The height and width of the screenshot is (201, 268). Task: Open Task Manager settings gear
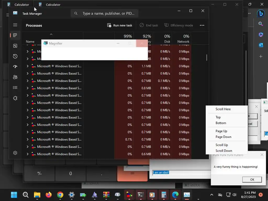pyautogui.click(x=15, y=153)
